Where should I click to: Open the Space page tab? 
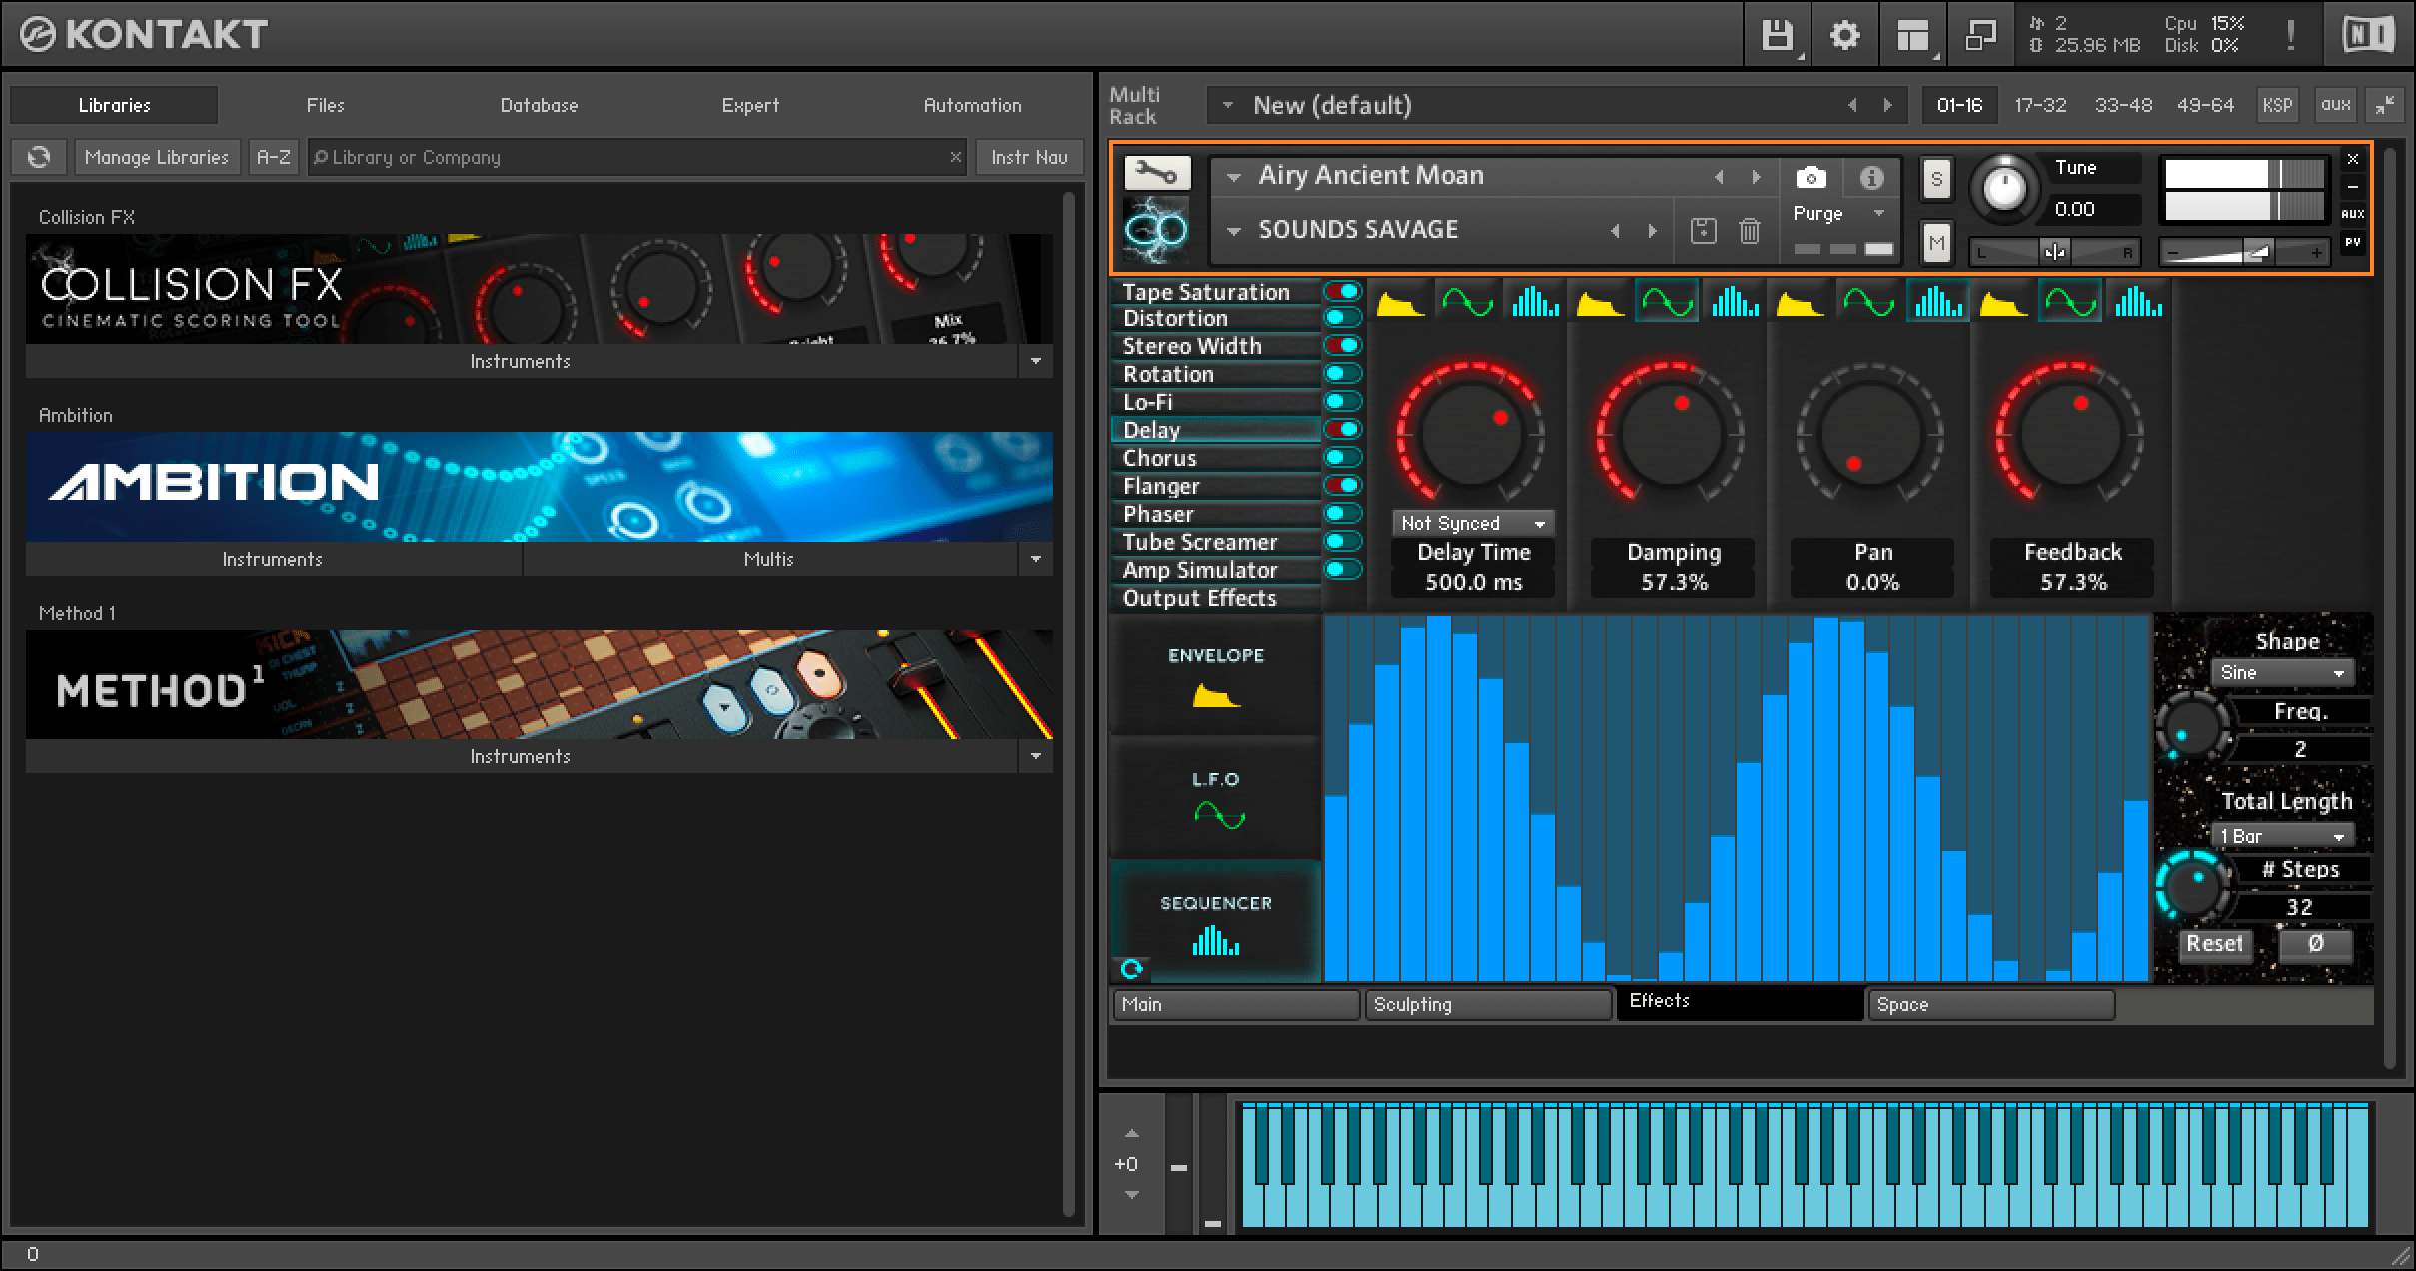pos(1991,1004)
